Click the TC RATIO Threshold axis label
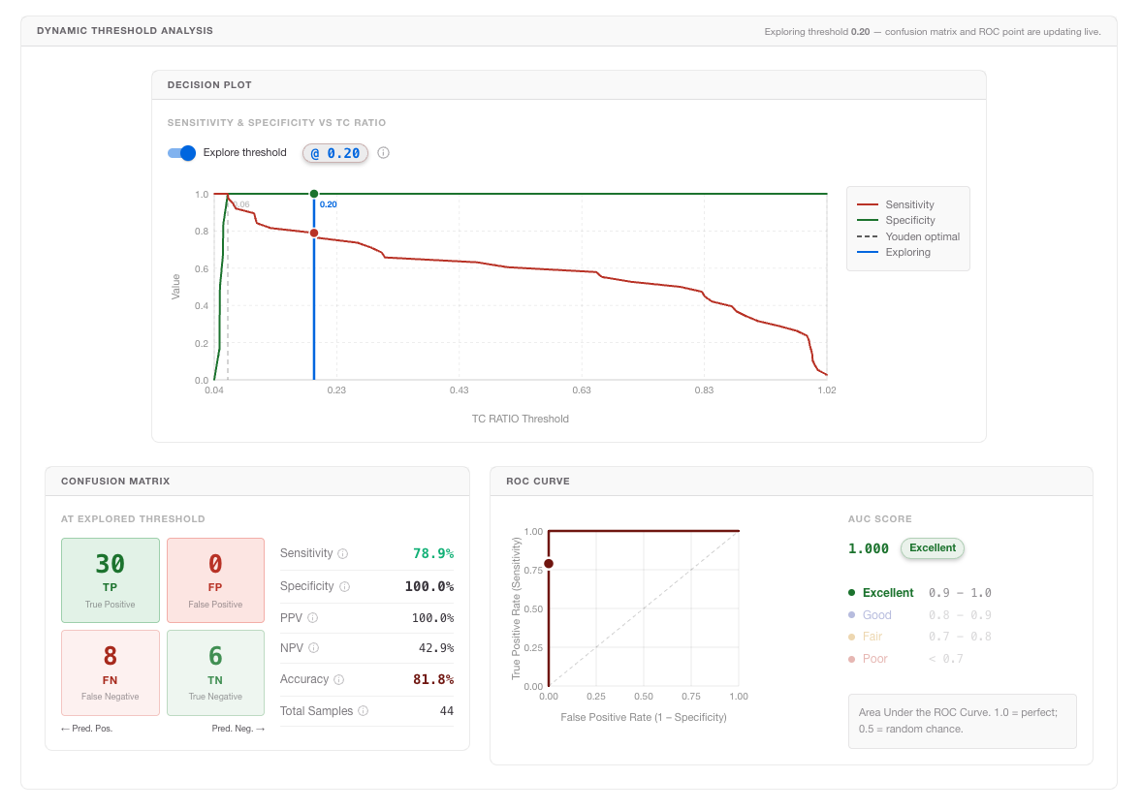Viewport: 1142px width, 810px height. click(520, 420)
